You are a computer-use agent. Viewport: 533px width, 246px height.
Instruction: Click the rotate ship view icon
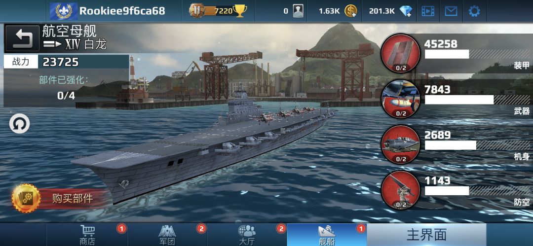19,124
